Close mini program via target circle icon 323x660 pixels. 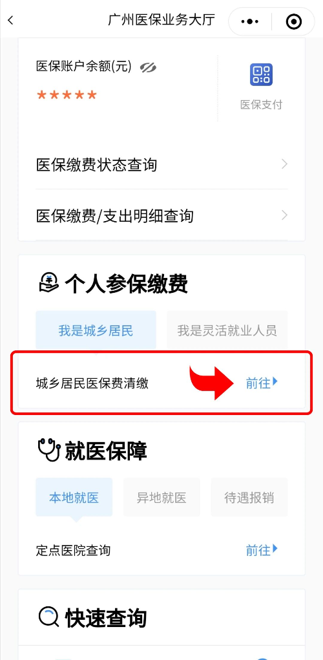click(x=293, y=21)
